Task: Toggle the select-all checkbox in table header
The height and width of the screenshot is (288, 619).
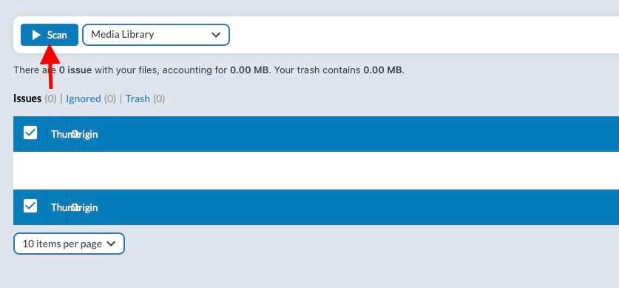Action: (30, 133)
